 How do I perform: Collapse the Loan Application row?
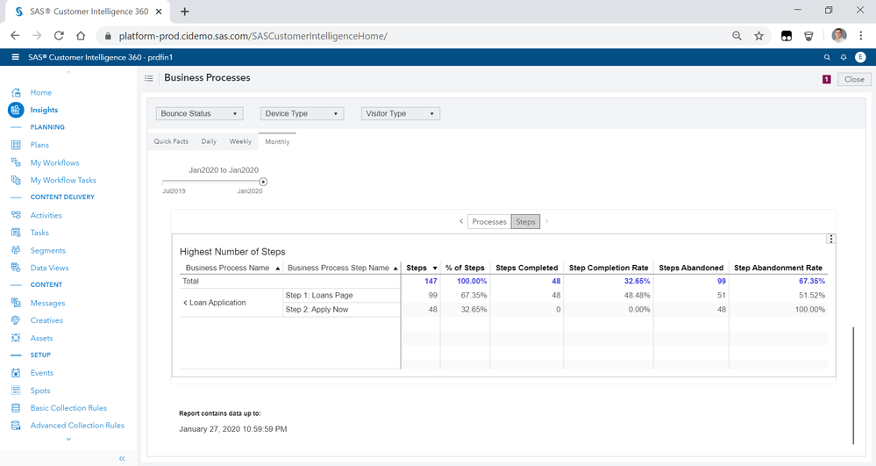[186, 303]
